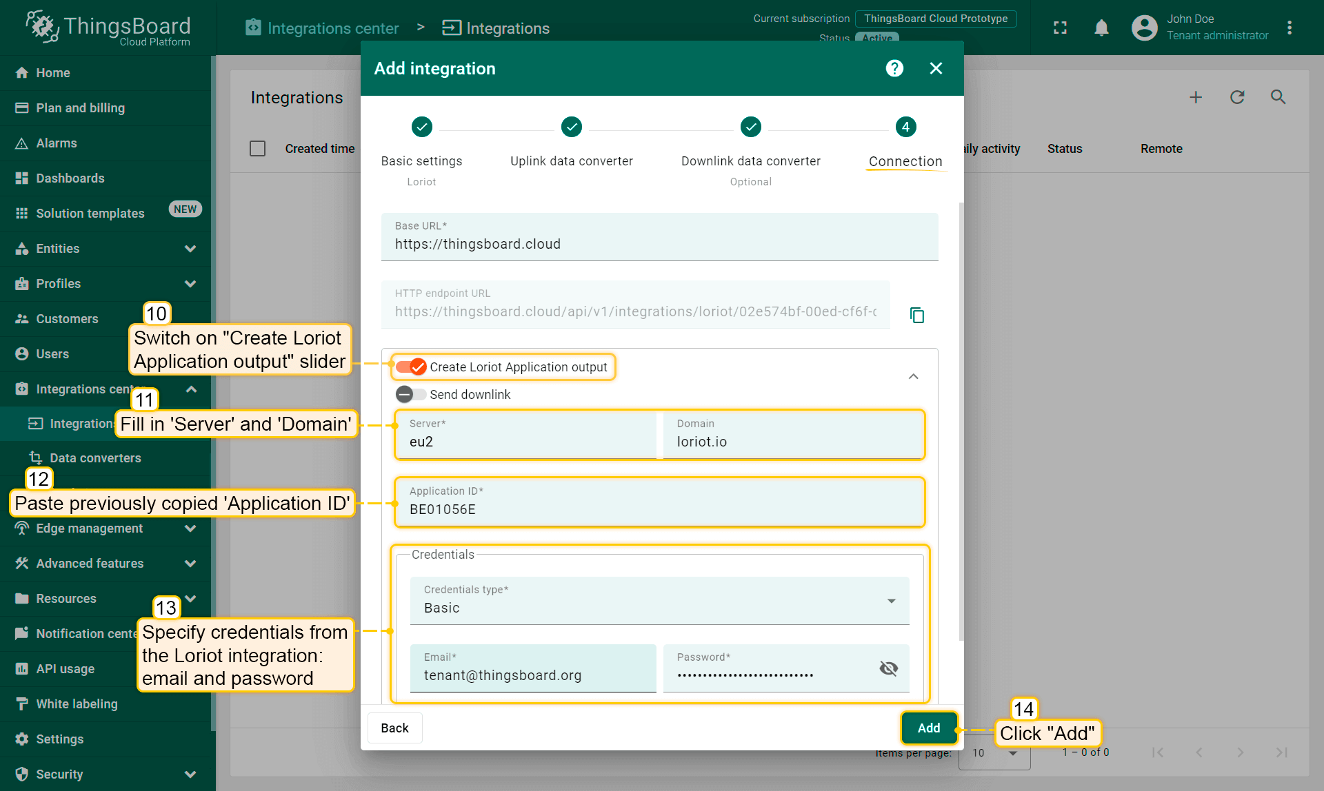Open the integrations search
Screen dimensions: 1324x791
click(x=1278, y=97)
